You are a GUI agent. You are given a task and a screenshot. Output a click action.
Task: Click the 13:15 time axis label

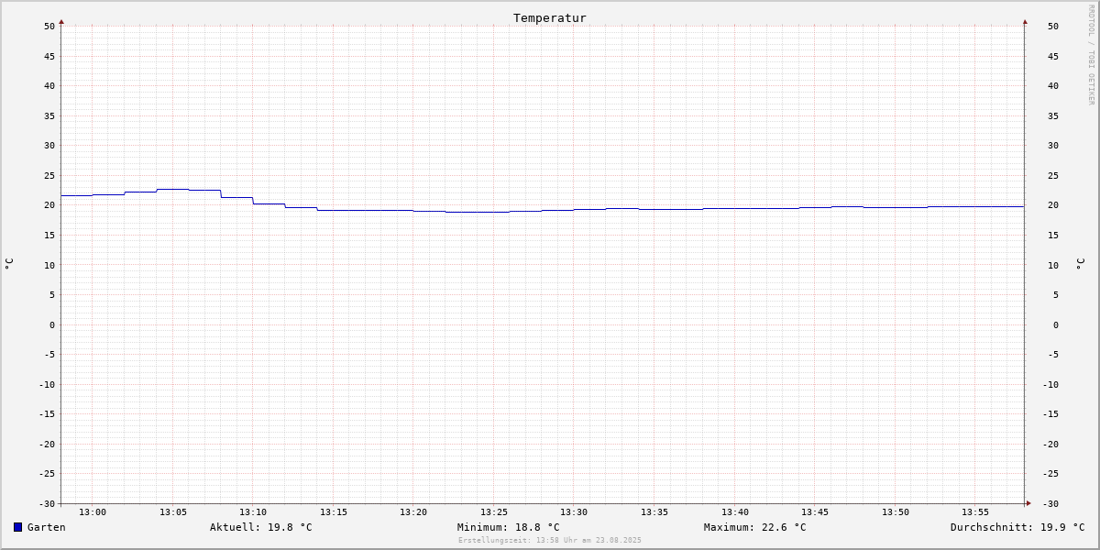(334, 512)
